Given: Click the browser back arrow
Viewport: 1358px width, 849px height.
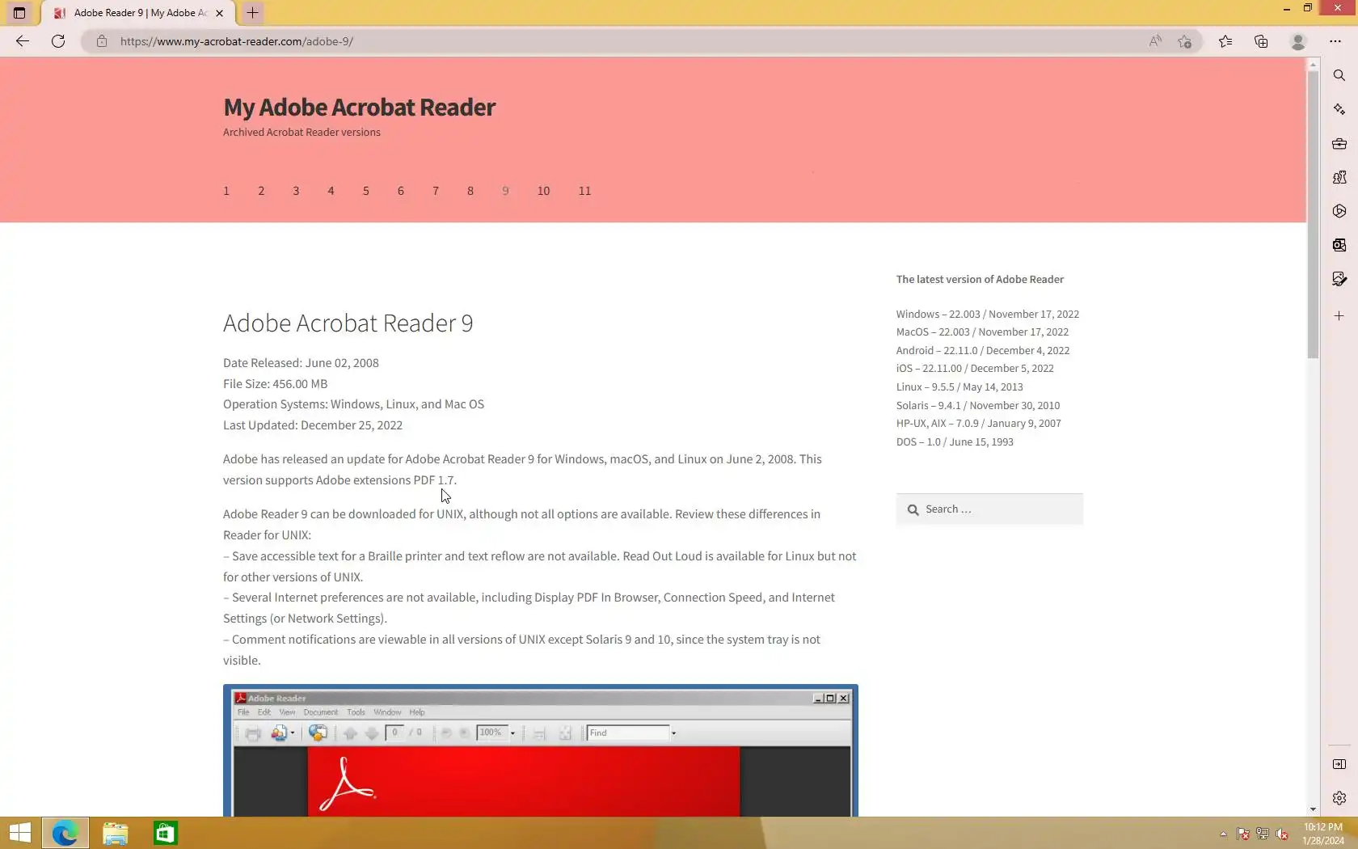Looking at the screenshot, I should (23, 41).
